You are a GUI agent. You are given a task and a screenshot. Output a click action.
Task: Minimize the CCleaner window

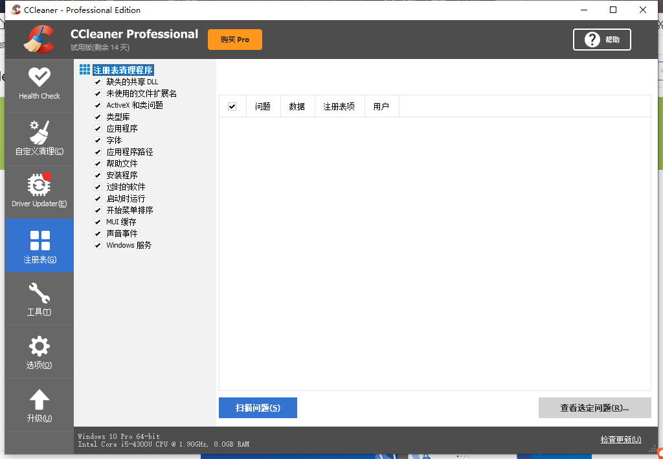click(584, 10)
